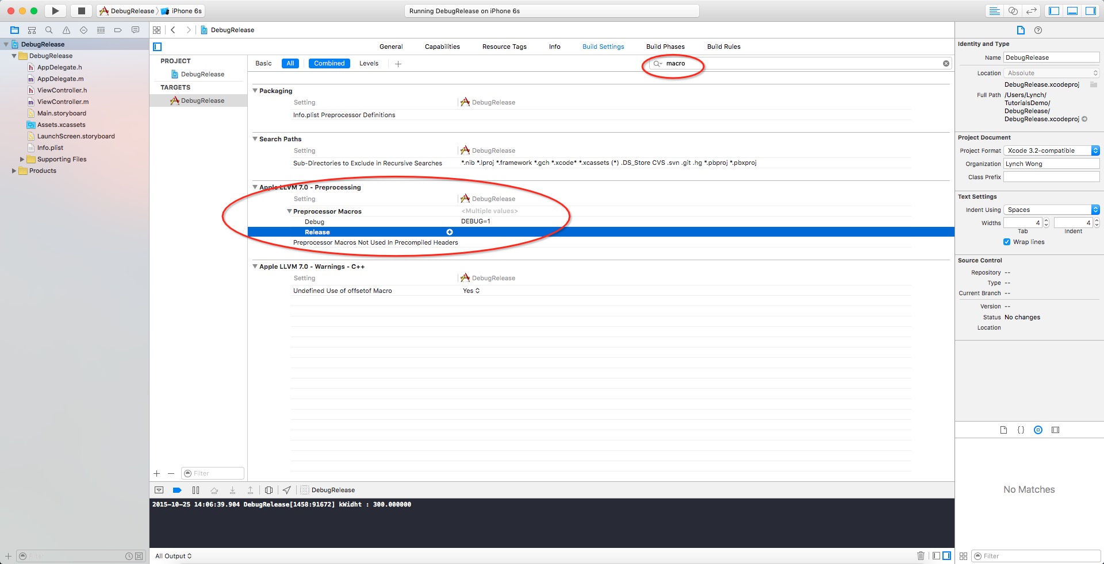Image resolution: width=1104 pixels, height=564 pixels.
Task: Open the All Output dropdown
Action: pyautogui.click(x=173, y=556)
